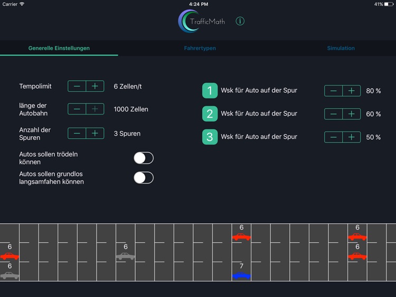Reduce Autobahn length with minus button
This screenshot has width=396, height=297.
[77, 109]
